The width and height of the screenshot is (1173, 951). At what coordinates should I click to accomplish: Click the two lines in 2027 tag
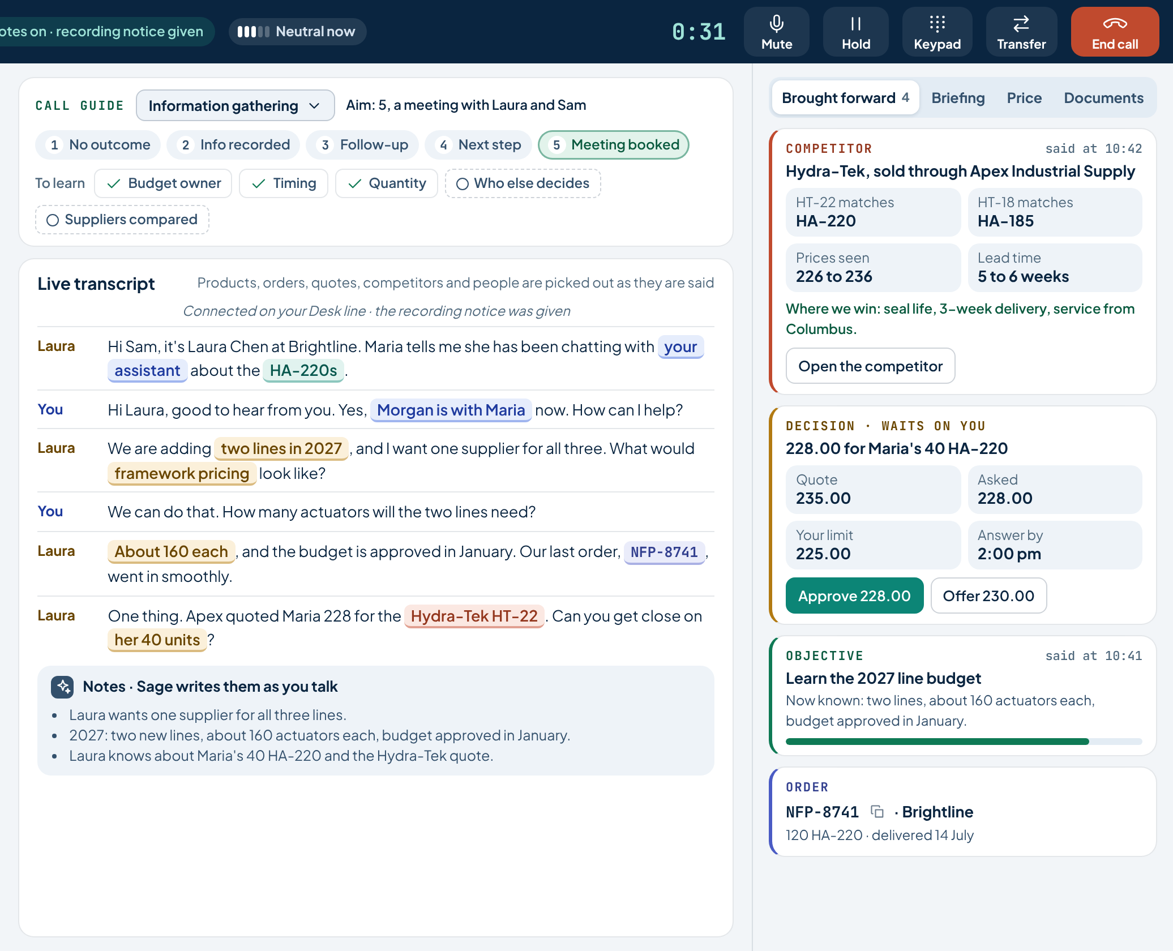pyautogui.click(x=281, y=449)
